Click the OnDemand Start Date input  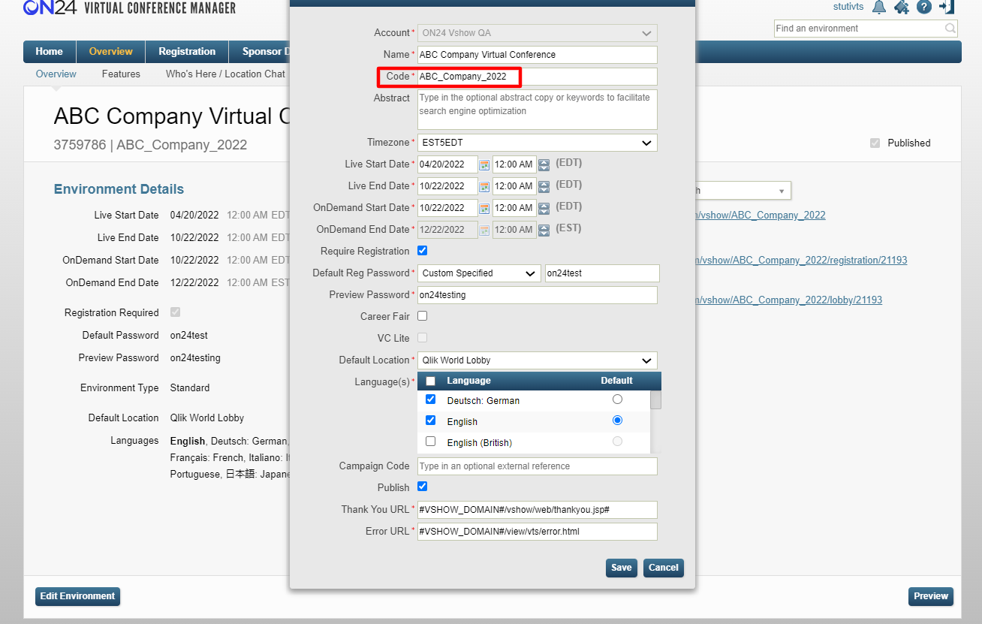[447, 208]
